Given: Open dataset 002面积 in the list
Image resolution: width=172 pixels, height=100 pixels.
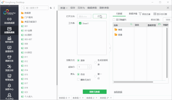Looking at the screenshot, I should tap(28, 35).
